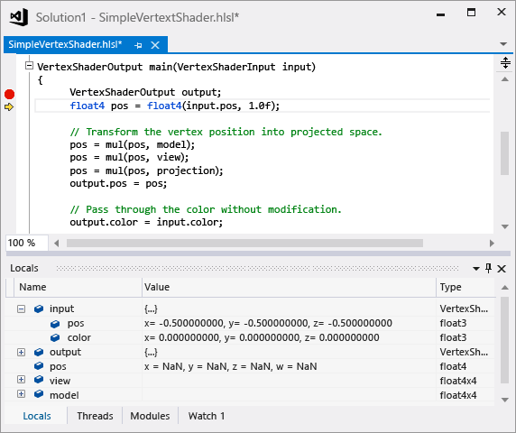Click the Value column header

point(289,287)
